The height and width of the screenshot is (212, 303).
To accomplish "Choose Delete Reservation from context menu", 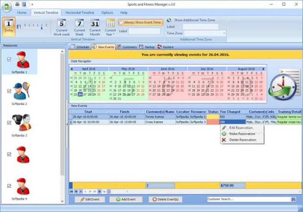I will (242, 140).
